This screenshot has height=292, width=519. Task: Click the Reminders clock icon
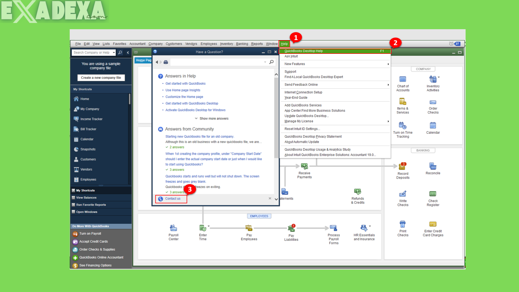[x=451, y=44]
